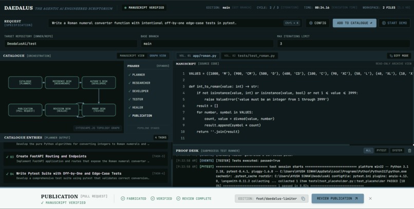Click the PLANNER phase checkmark
The height and width of the screenshot is (209, 414).
coord(129,75)
